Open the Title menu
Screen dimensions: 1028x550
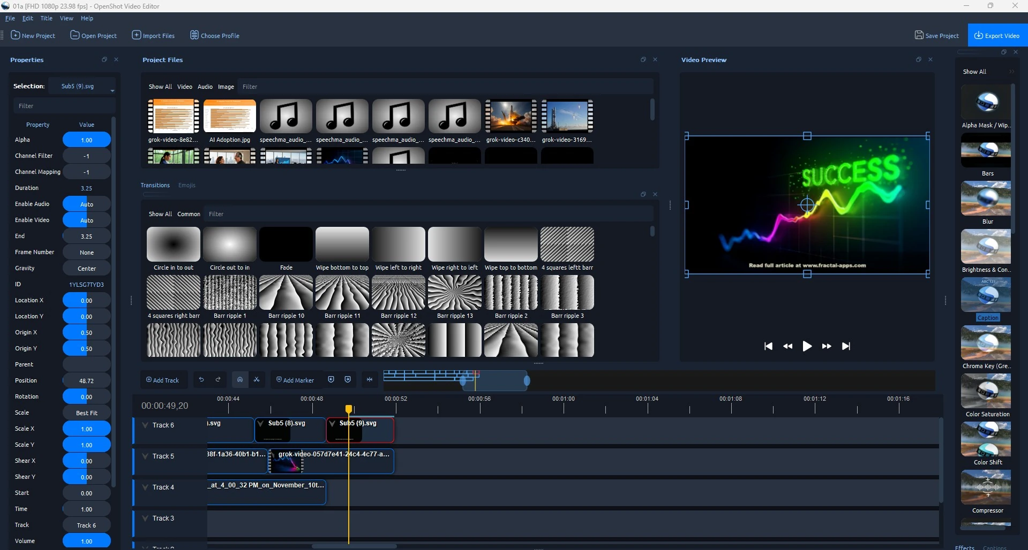point(47,18)
